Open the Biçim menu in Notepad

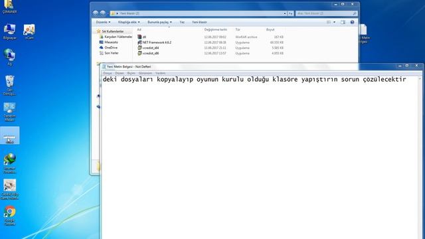click(131, 73)
